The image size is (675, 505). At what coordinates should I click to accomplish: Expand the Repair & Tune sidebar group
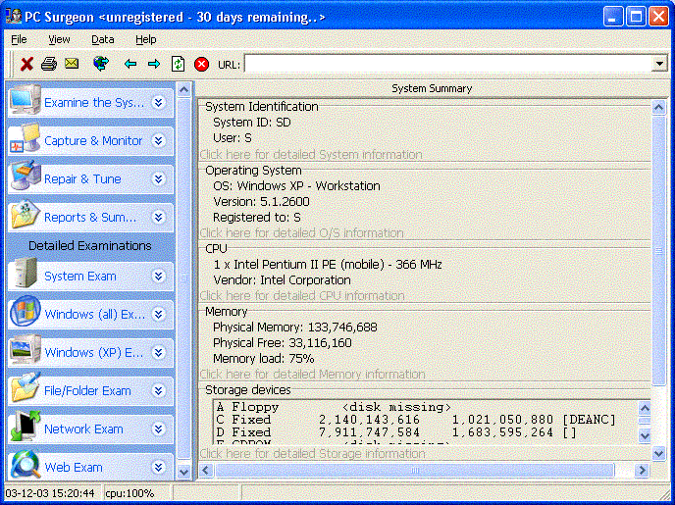tap(158, 179)
